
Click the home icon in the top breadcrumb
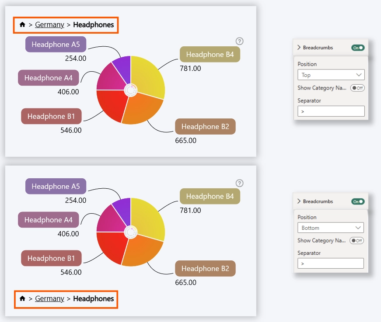point(22,25)
